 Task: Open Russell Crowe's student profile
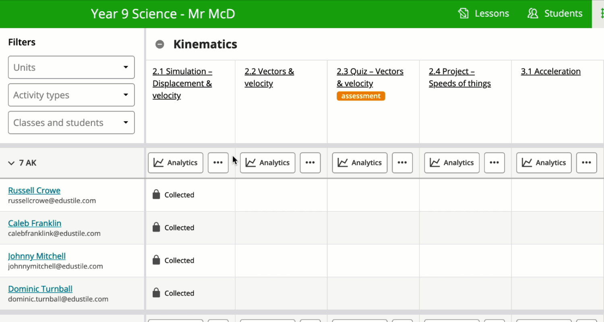(x=34, y=190)
